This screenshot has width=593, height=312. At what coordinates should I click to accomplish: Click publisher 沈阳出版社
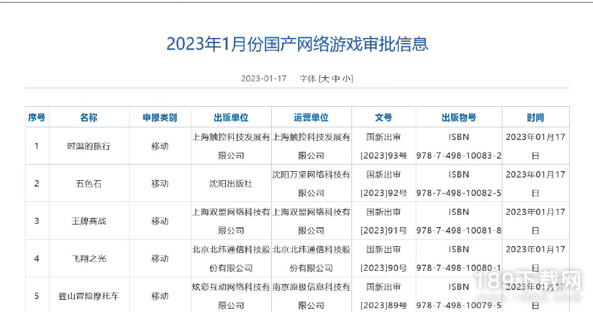pos(231,183)
